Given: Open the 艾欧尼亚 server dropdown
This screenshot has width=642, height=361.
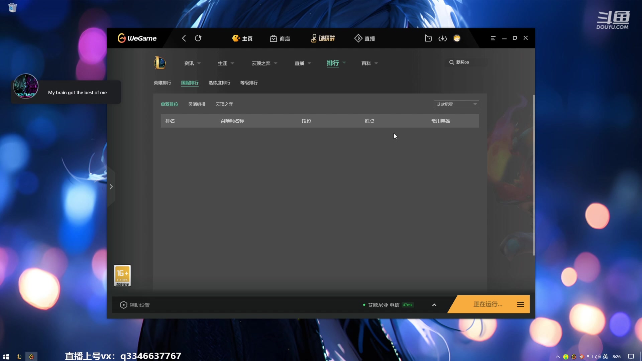Looking at the screenshot, I should [456, 104].
